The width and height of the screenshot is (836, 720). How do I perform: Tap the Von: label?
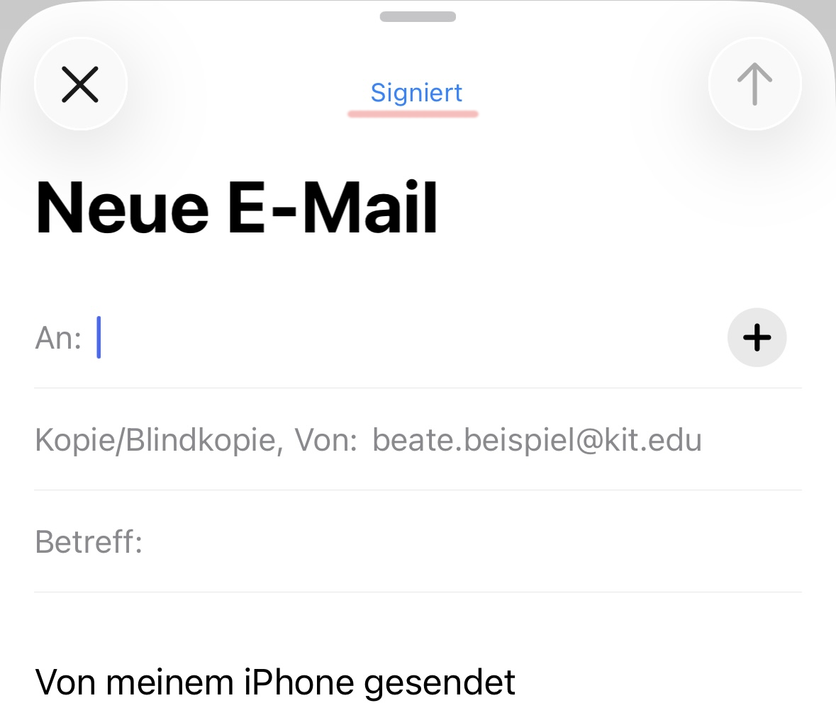(326, 440)
